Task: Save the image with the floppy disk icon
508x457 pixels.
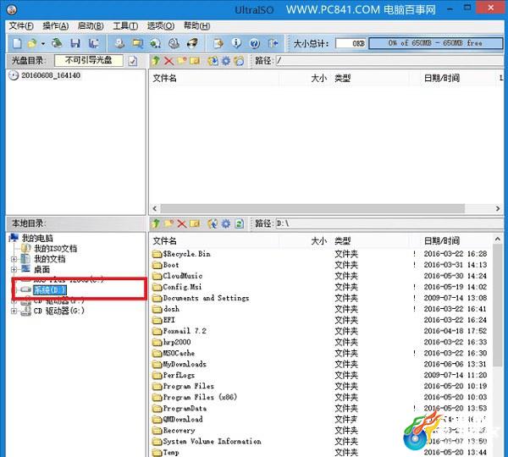Action: (x=75, y=43)
